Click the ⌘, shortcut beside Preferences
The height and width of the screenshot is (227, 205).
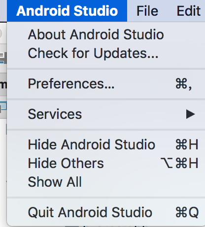pyautogui.click(x=184, y=84)
